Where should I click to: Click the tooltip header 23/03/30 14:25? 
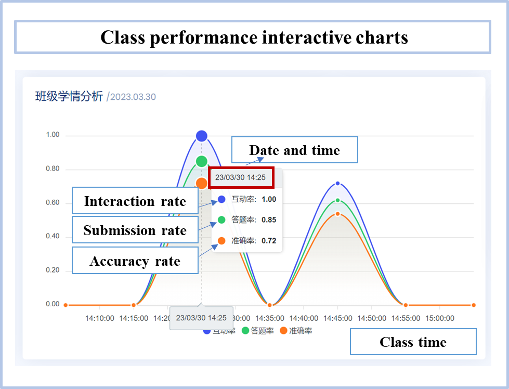(x=241, y=178)
